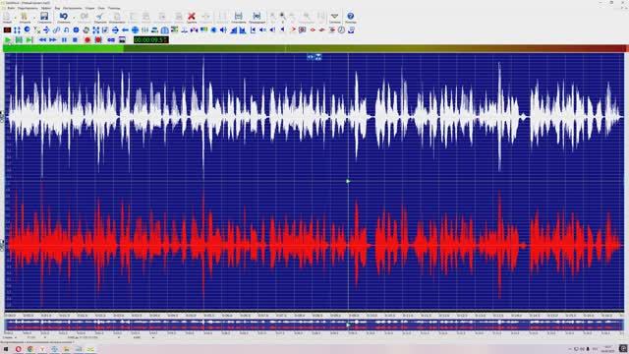Click the white left channel waveform

(314, 116)
